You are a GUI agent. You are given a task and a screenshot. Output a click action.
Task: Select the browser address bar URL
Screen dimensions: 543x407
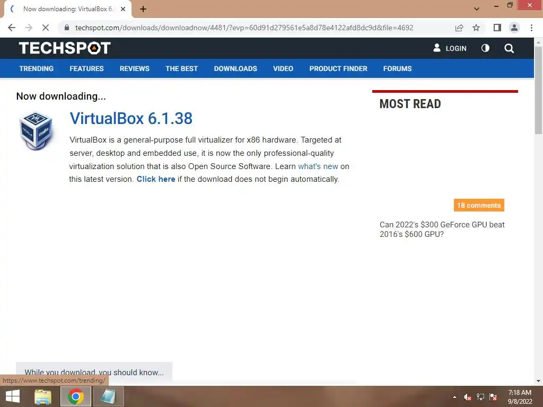[244, 28]
